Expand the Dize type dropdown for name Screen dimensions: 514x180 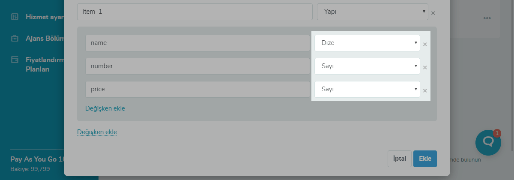[x=367, y=43]
